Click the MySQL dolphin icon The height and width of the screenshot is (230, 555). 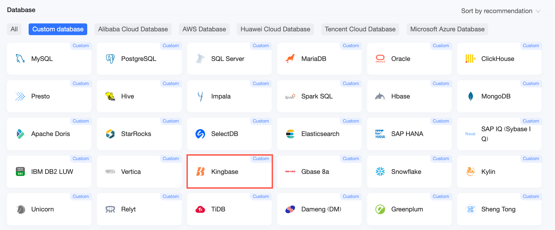[20, 59]
